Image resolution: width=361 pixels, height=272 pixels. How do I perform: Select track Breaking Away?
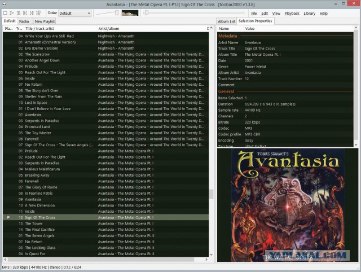coord(105,176)
